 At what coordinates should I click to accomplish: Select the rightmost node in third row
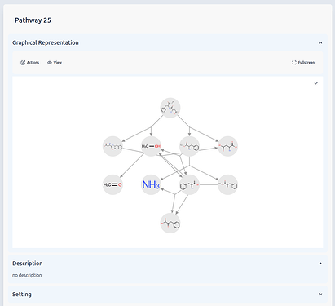[x=228, y=184]
